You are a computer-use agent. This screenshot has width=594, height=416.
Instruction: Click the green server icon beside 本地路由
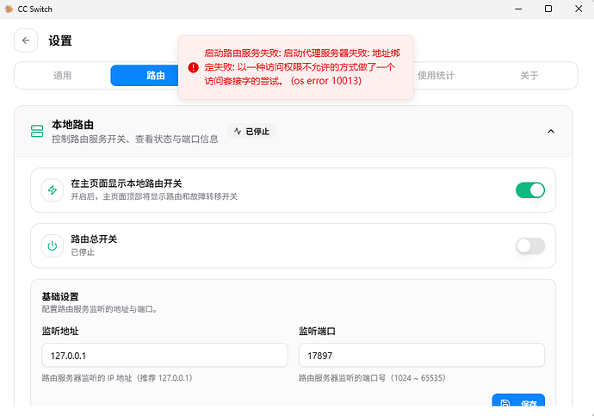coord(37,131)
